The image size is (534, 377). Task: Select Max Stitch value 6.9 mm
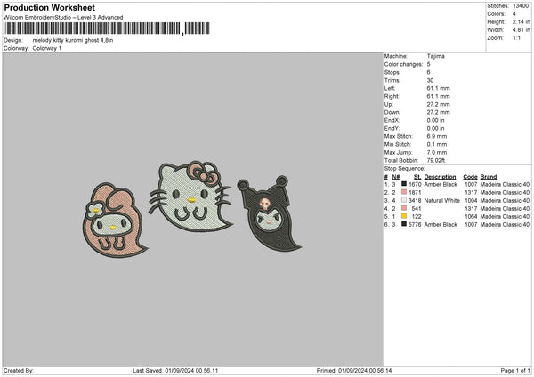pos(437,136)
